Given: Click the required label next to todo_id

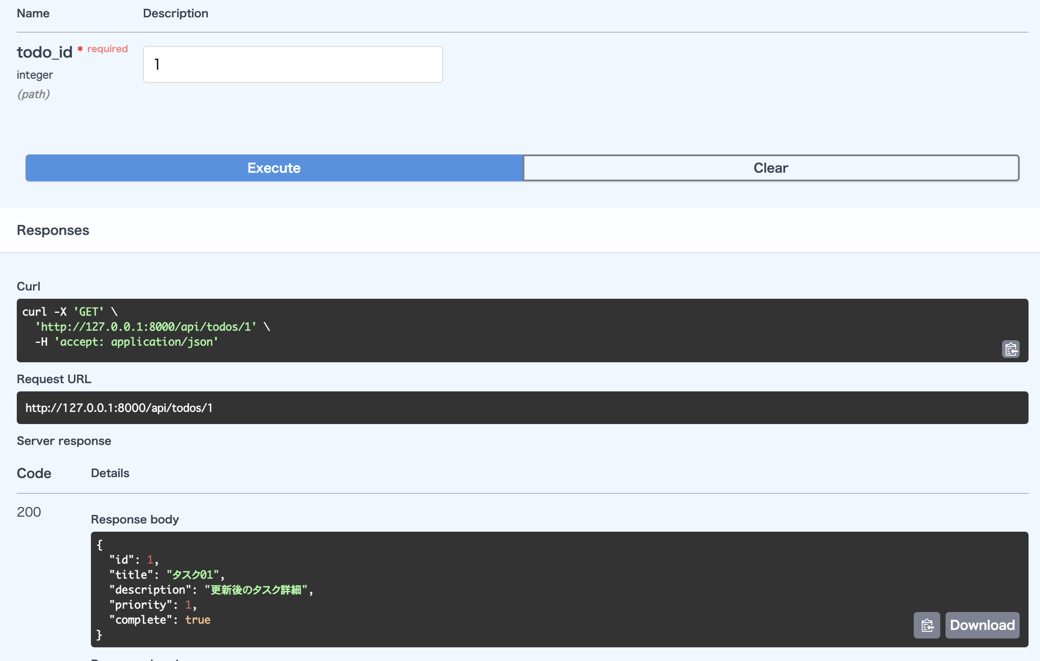Looking at the screenshot, I should pos(107,49).
